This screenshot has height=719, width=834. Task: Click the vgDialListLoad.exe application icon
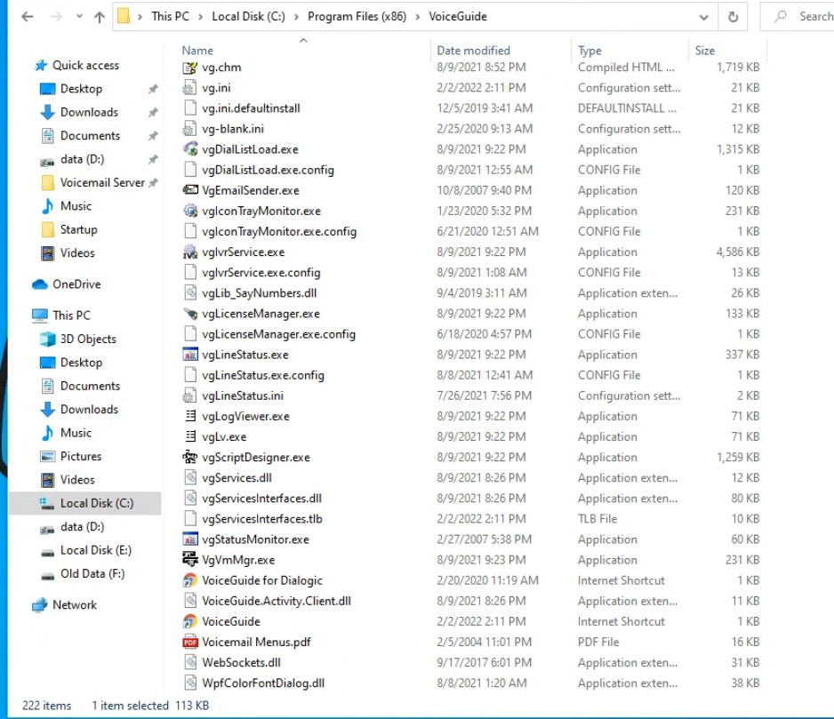click(x=190, y=149)
